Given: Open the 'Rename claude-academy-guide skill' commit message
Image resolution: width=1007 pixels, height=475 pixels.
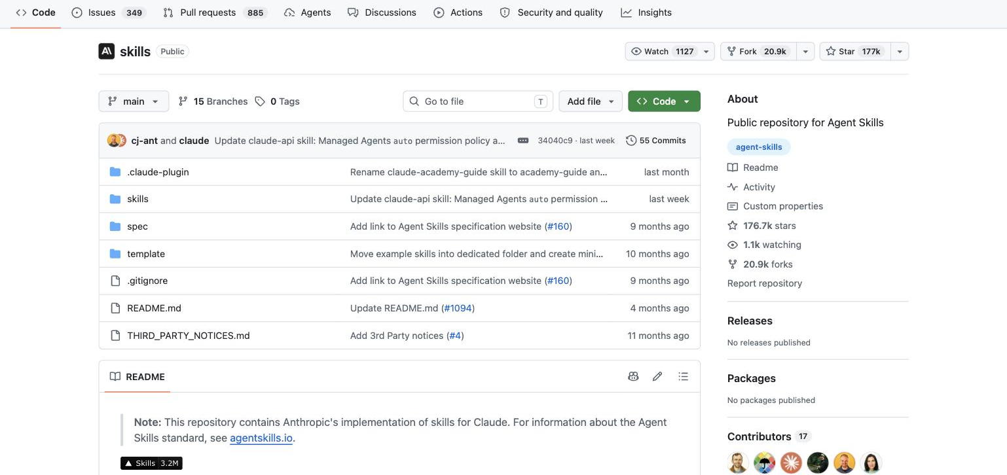Looking at the screenshot, I should click(x=479, y=172).
